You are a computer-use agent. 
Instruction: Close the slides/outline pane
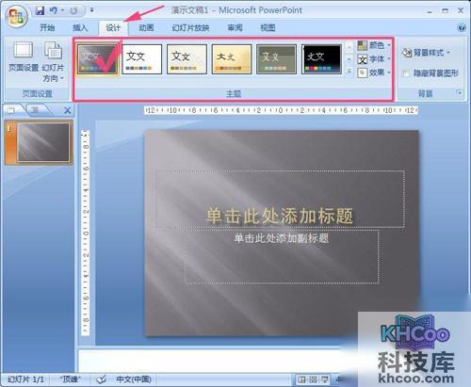[67, 110]
